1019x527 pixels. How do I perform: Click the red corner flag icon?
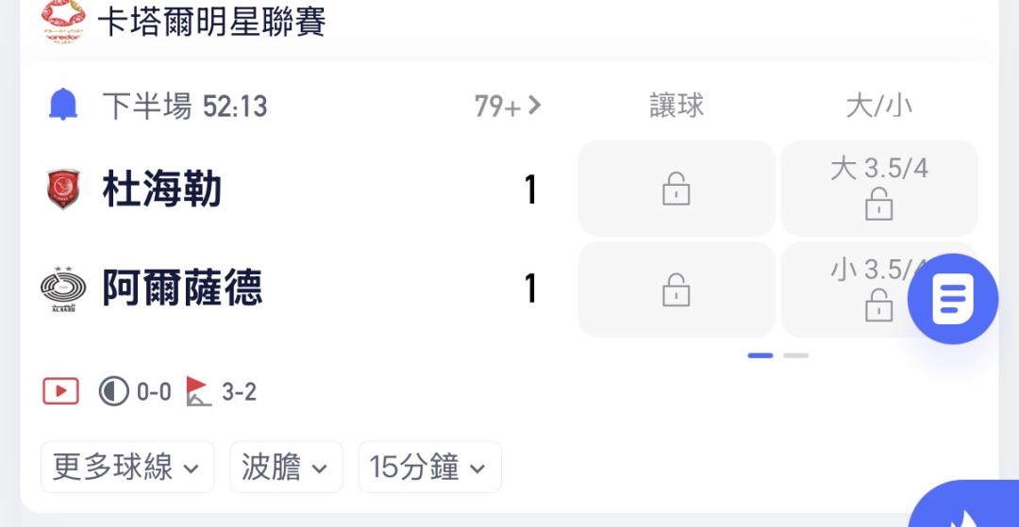click(x=198, y=390)
